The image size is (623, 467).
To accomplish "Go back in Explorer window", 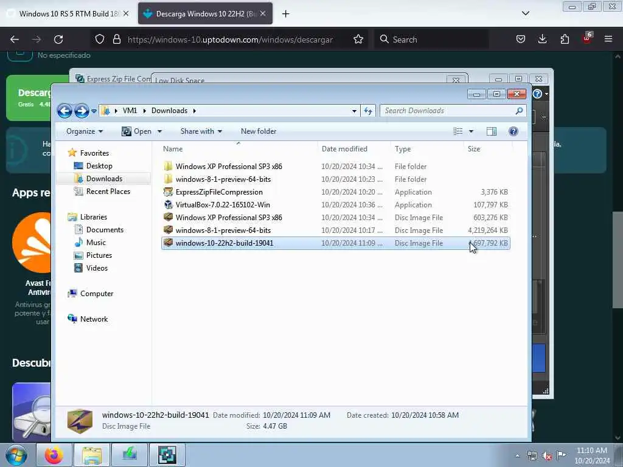I will click(64, 111).
